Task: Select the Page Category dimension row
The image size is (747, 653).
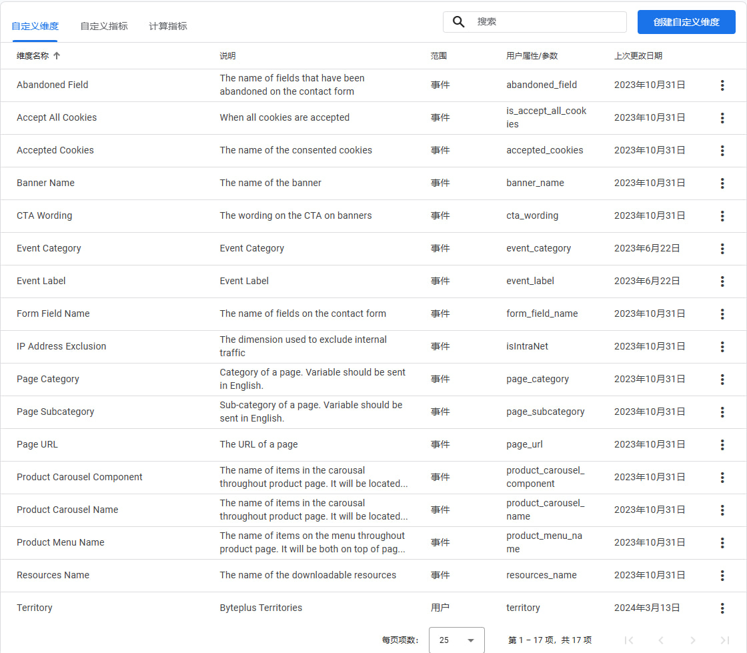Action: pos(48,380)
